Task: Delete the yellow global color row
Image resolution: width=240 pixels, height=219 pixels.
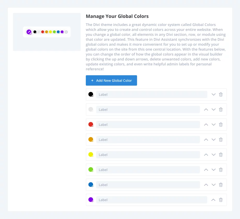Action: click(221, 155)
